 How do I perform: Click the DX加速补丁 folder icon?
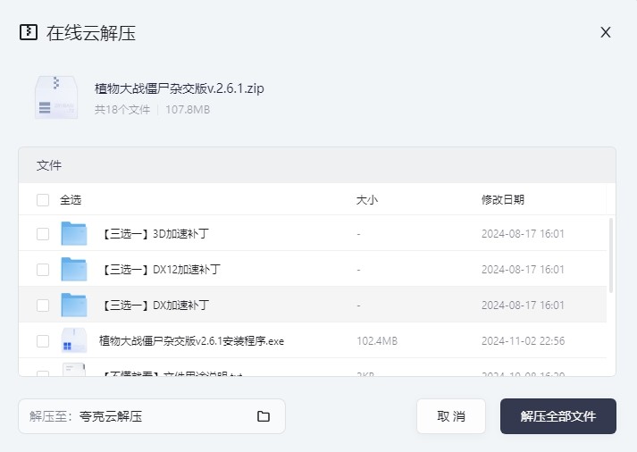coord(73,306)
